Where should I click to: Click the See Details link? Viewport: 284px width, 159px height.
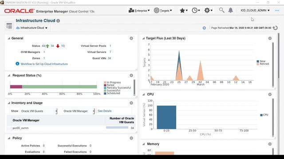(105, 111)
